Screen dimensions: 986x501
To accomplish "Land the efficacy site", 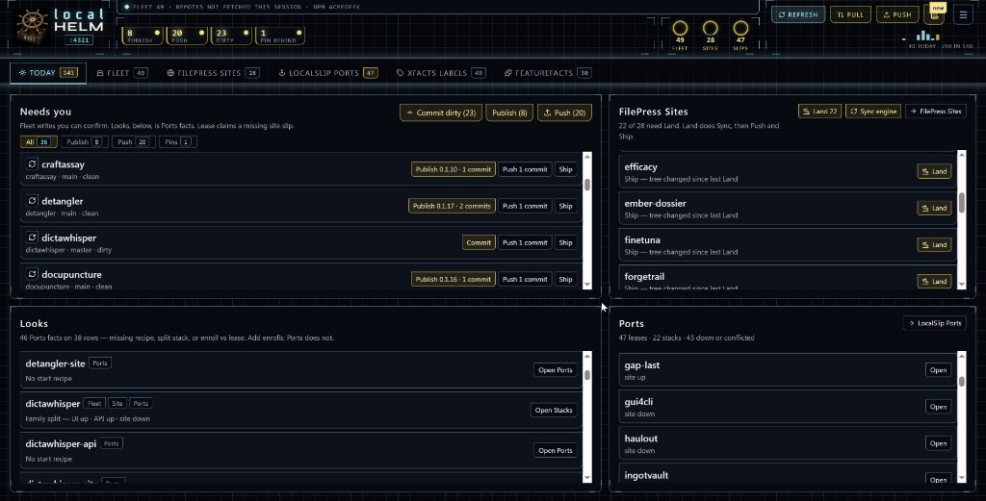I will click(x=934, y=171).
